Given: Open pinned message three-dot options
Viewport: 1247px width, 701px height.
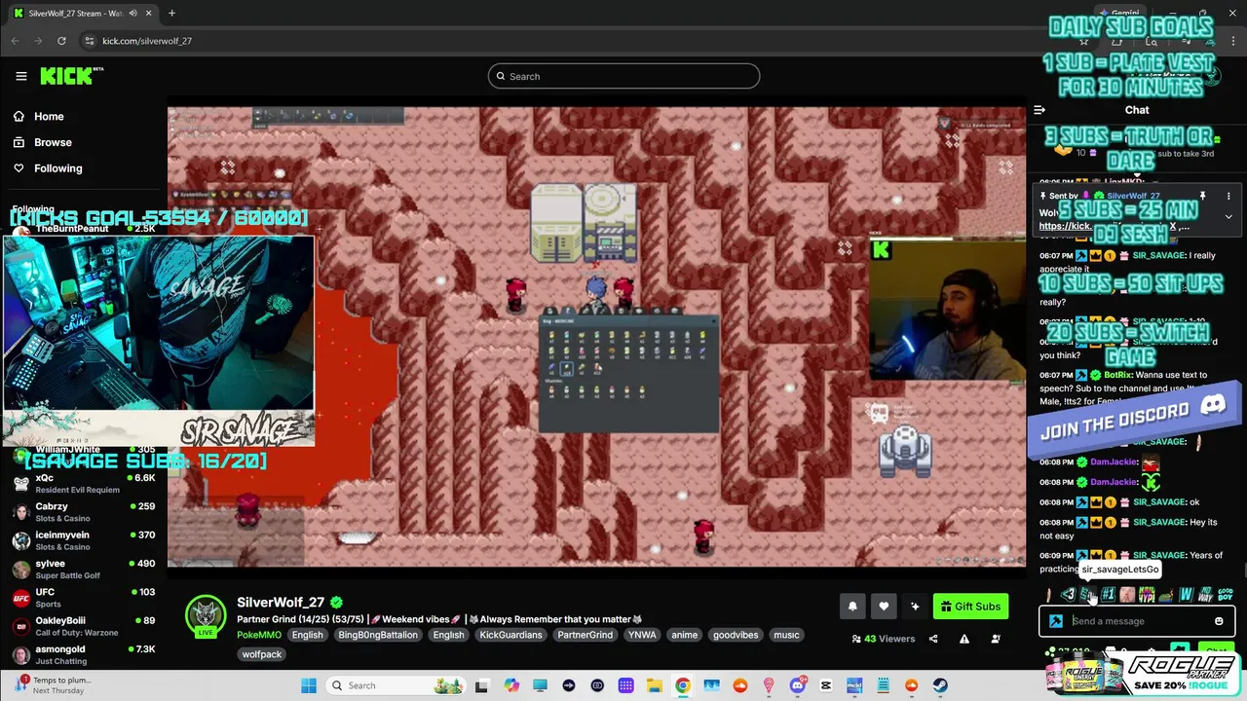Looking at the screenshot, I should 1228,196.
